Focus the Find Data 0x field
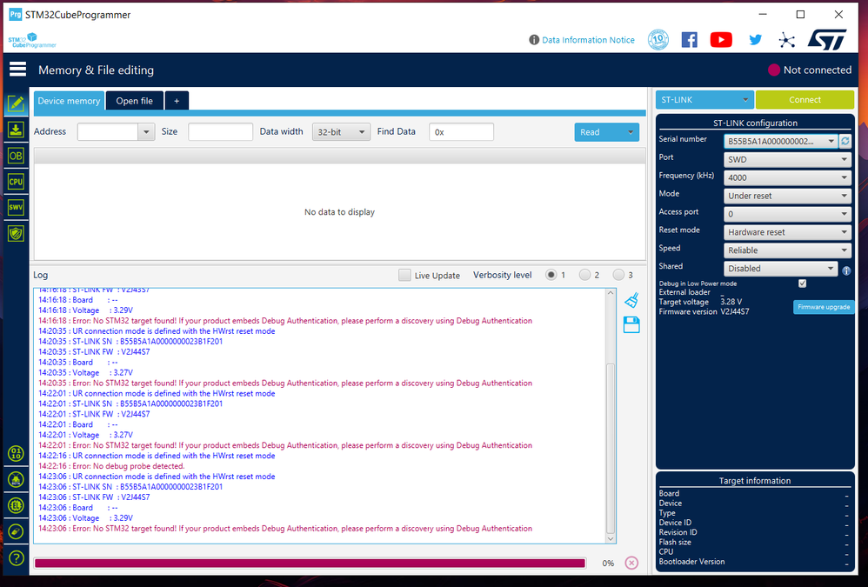The width and height of the screenshot is (868, 587). click(461, 131)
